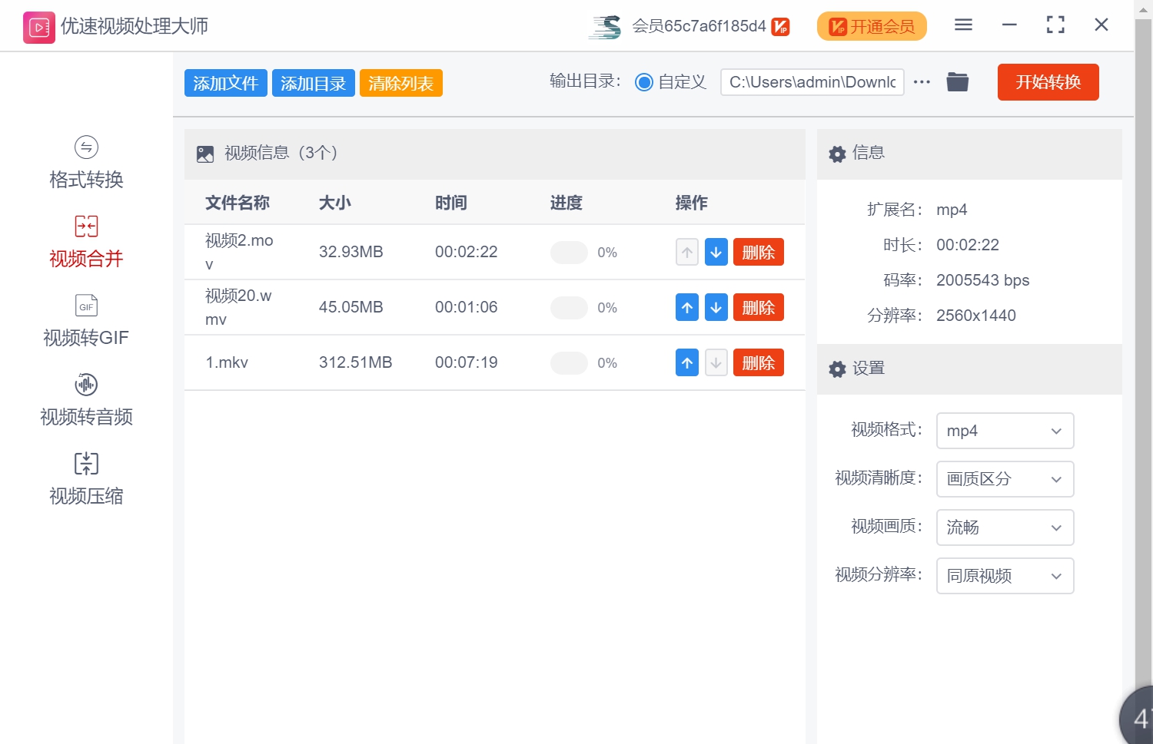Expand the 视频格式 mp4 dropdown
Image resolution: width=1153 pixels, height=744 pixels.
click(x=1004, y=431)
